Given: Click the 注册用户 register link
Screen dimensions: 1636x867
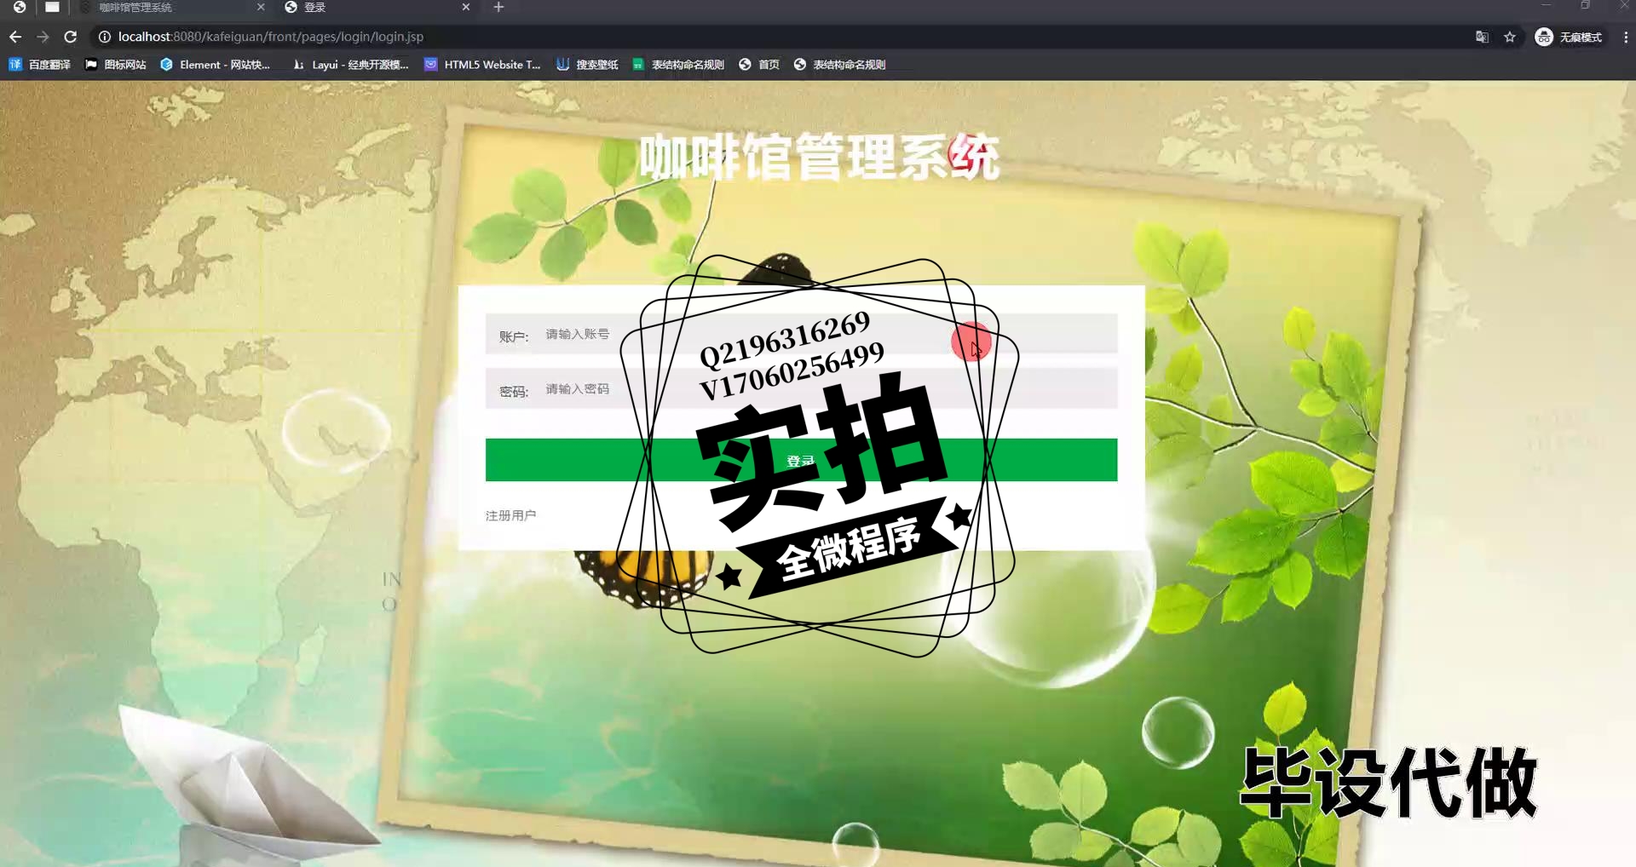Looking at the screenshot, I should (510, 515).
